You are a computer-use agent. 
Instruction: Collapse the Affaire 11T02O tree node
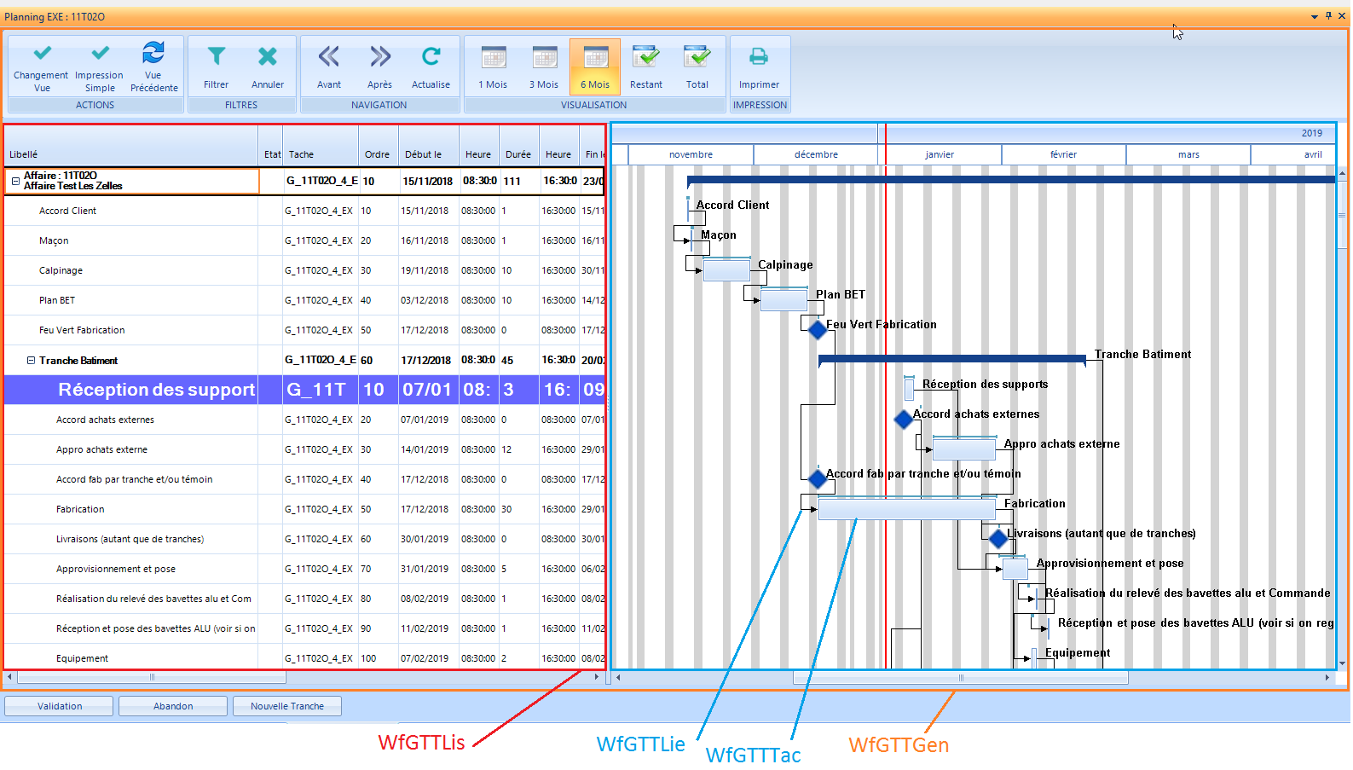pyautogui.click(x=15, y=181)
